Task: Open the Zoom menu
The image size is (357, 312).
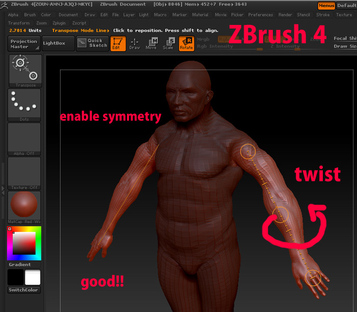Action: coord(41,23)
